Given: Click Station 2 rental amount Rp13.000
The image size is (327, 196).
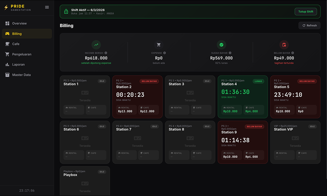Looking at the screenshot, I should tap(125, 111).
